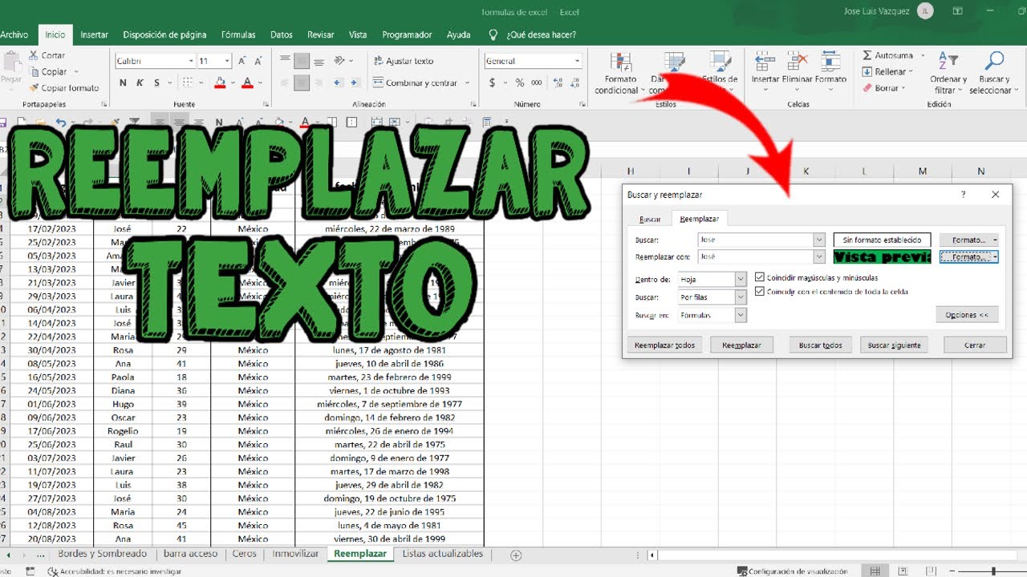The height and width of the screenshot is (577, 1027).
Task: Open the Buscar en Fórmulas dropdown
Action: point(741,316)
